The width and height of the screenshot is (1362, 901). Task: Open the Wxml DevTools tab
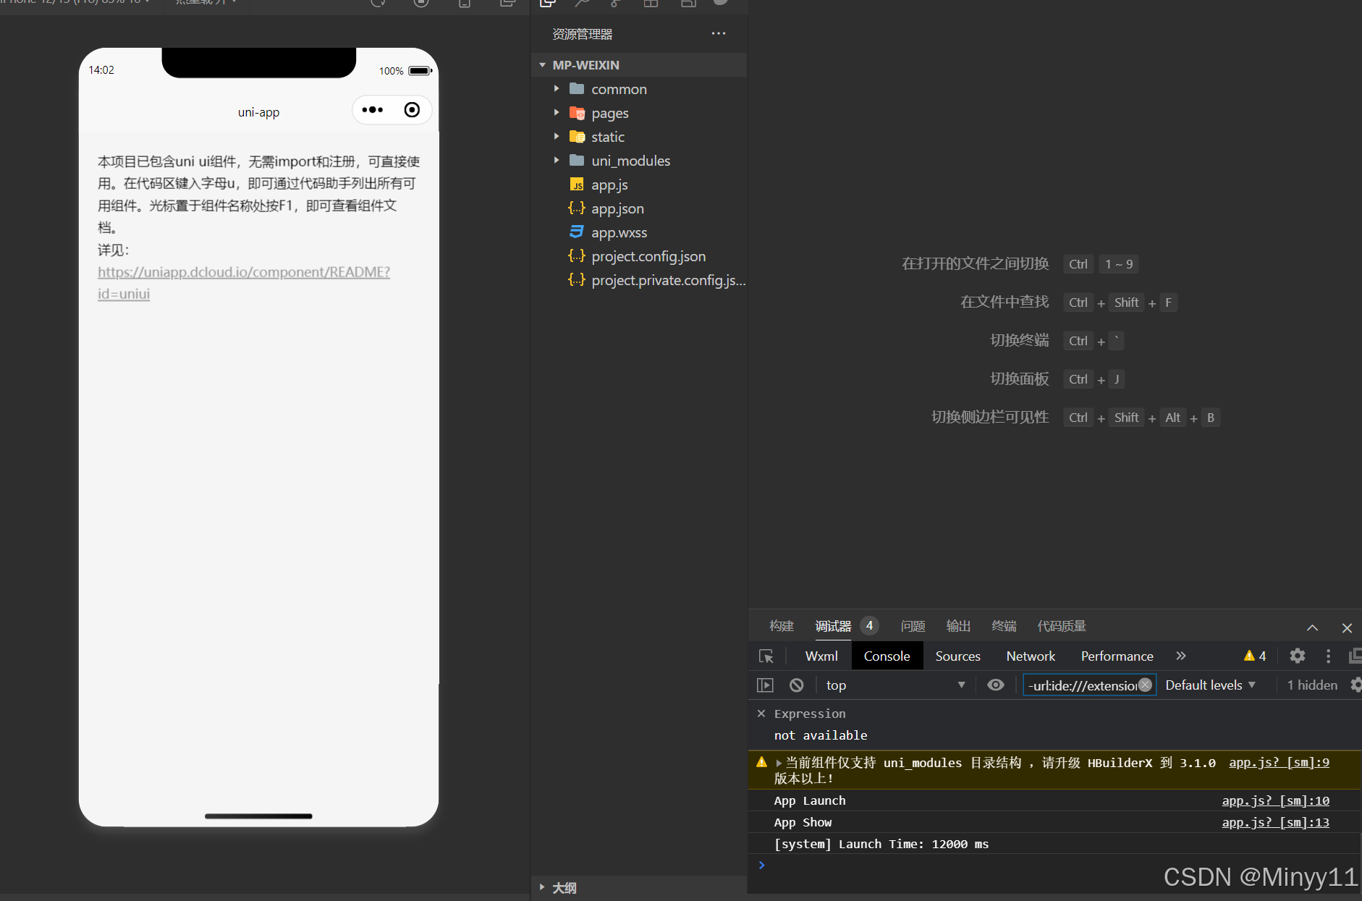(x=821, y=656)
